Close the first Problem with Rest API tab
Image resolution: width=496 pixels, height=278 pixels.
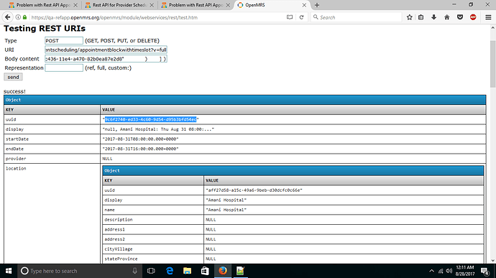[x=75, y=5]
